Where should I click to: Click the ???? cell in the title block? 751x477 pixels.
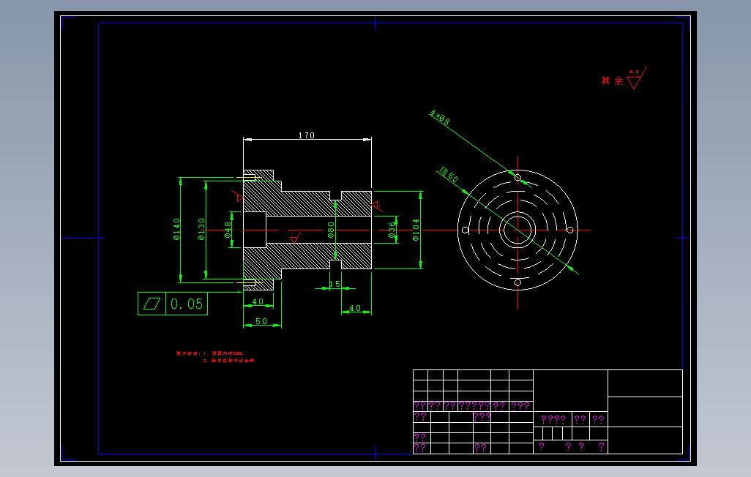coord(553,419)
